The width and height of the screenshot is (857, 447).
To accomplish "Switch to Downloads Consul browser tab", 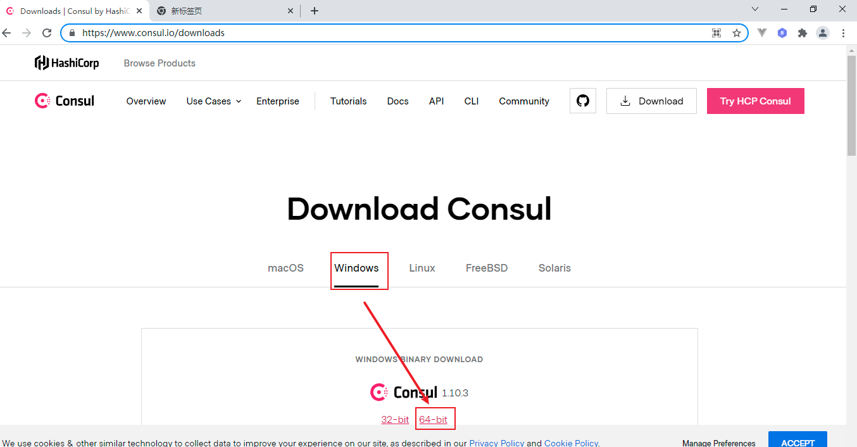I will (75, 11).
